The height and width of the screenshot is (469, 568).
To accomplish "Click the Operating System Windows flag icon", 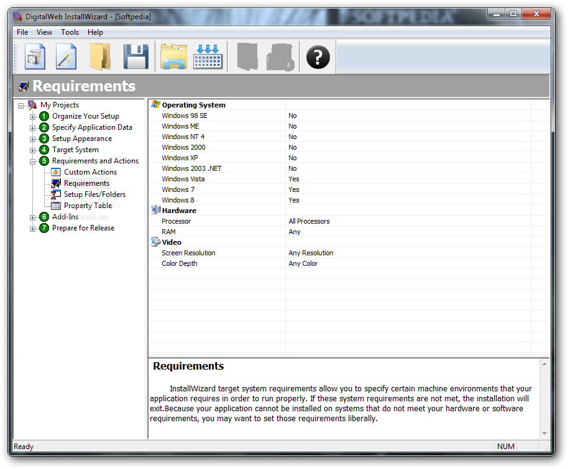I will (156, 104).
